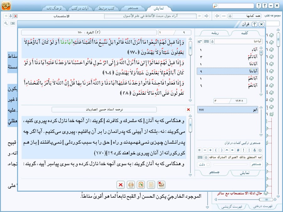This screenshot has width=283, height=212.
Task: Insert the & operator in the combined search
Action: (254, 150)
